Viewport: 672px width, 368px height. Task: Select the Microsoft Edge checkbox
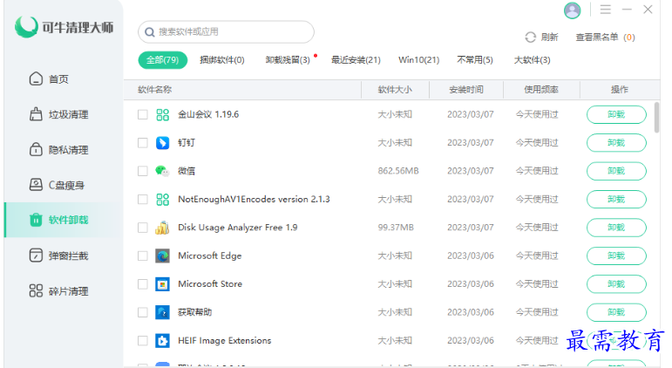click(x=143, y=256)
